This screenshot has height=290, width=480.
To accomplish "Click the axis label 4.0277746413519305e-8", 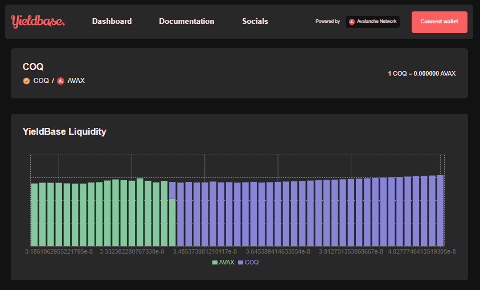I will point(422,251).
